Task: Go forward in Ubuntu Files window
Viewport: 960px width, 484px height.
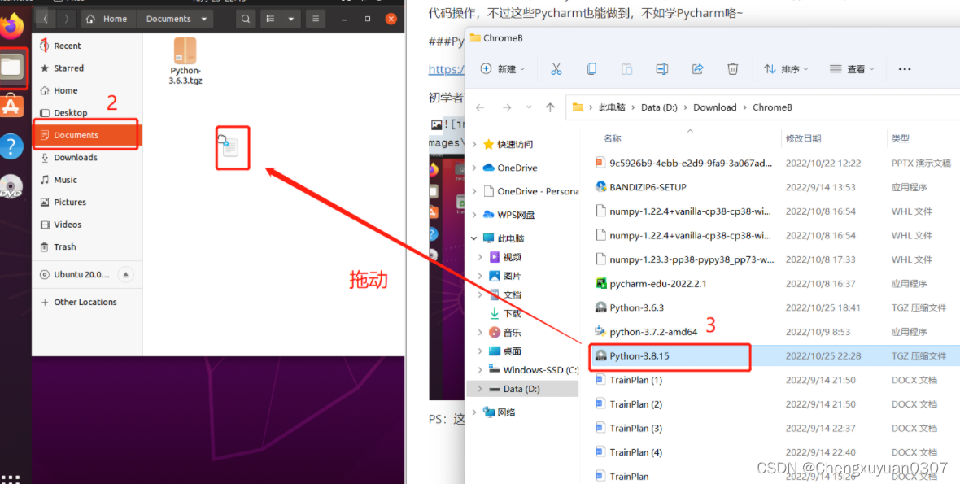Action: click(x=66, y=19)
